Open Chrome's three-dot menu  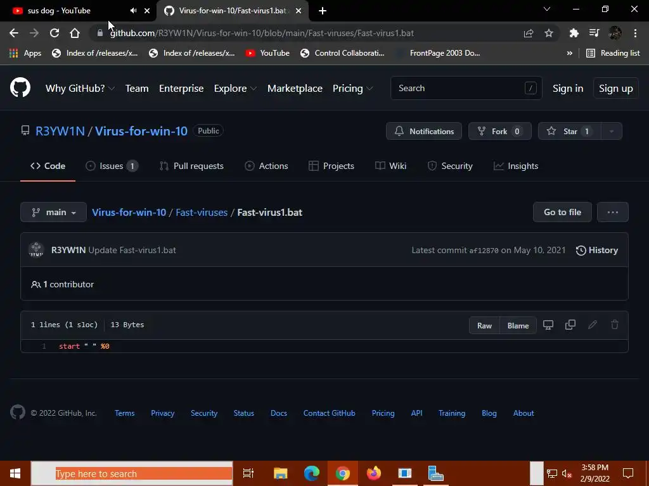635,33
